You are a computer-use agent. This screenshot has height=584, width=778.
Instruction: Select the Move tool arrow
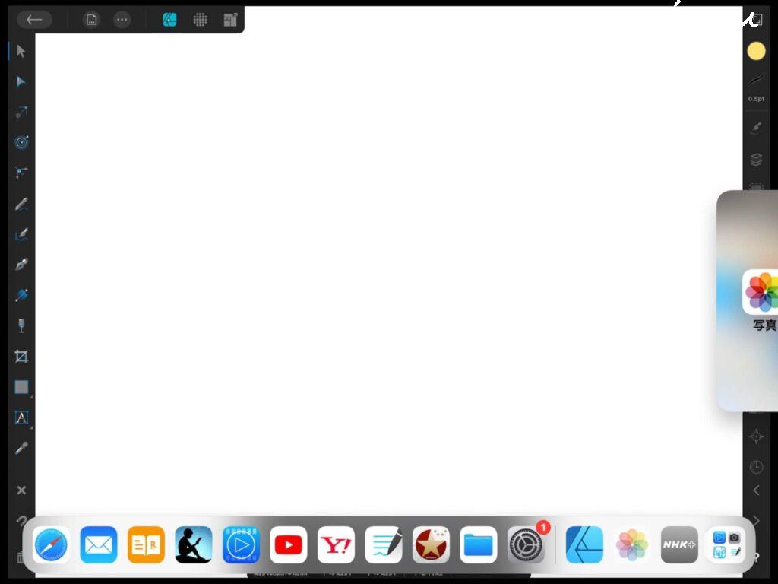point(21,51)
